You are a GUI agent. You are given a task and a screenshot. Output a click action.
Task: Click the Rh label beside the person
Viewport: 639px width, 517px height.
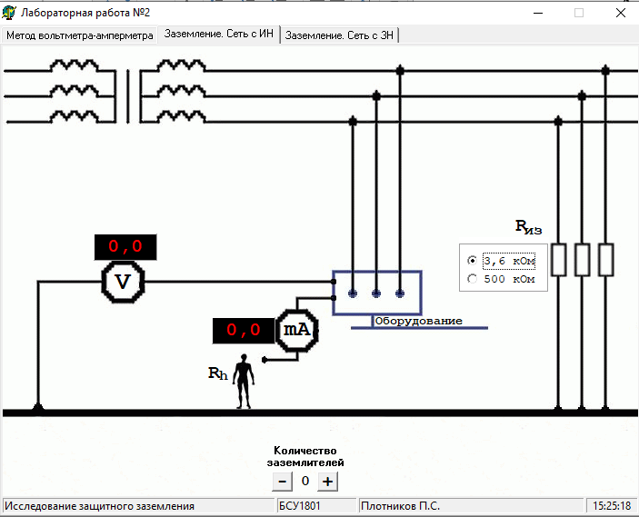(x=218, y=373)
